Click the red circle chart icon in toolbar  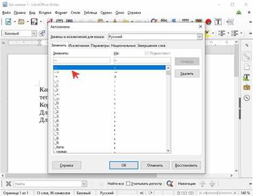coord(208,22)
